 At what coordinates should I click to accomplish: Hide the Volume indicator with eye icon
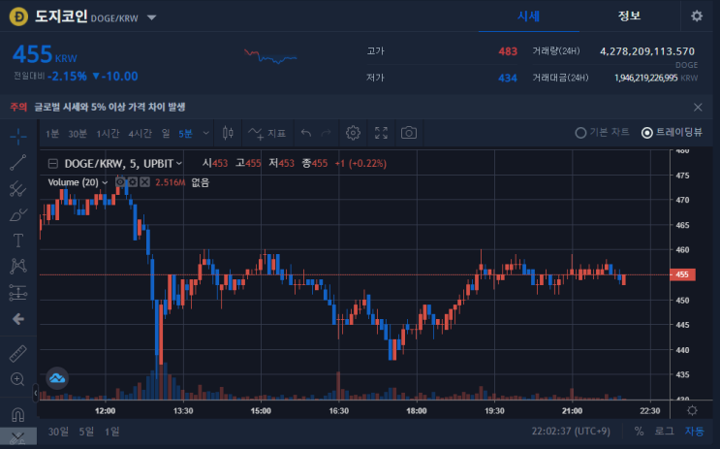coord(120,182)
